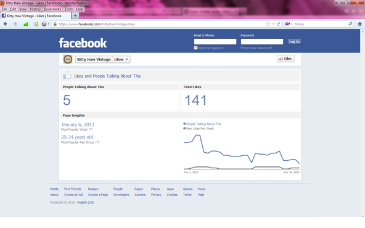Open the Games footer link
This screenshot has width=365, height=228.
[187, 189]
